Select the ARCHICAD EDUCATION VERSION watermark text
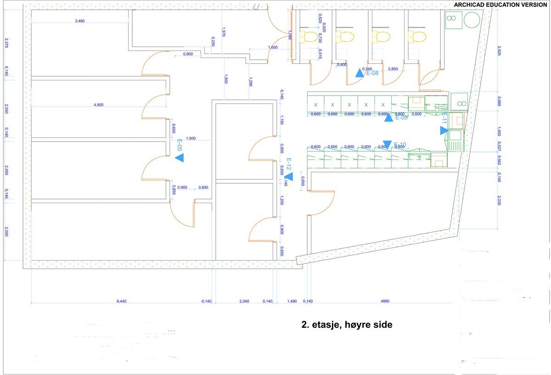Viewport: 551px width, 375px height. (500, 5)
